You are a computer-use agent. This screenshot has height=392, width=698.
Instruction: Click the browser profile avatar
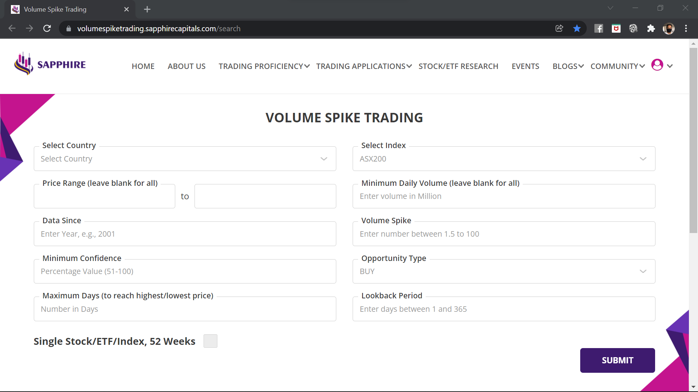pos(669,28)
